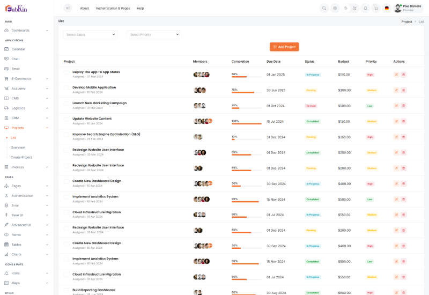Open the Select Status dropdown
Screen dimensions: 429x295
click(x=90, y=34)
